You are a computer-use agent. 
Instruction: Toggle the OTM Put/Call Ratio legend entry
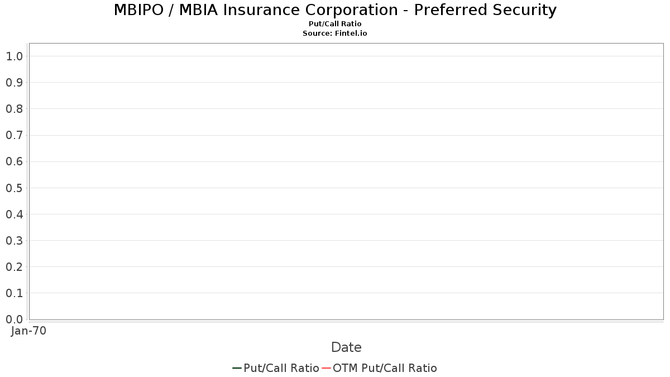[x=385, y=368]
